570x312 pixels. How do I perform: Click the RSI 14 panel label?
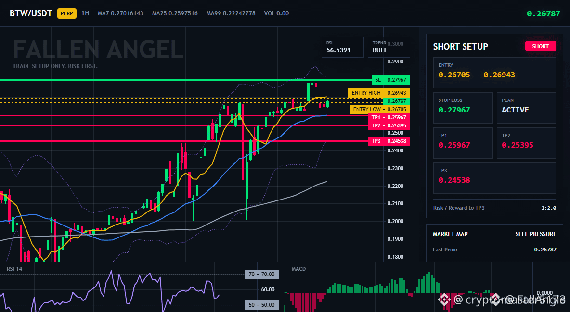click(14, 269)
